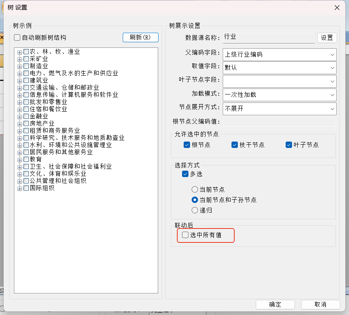Enable 自动刷新树结构 checkbox
Viewport: 349px width, 315px height.
click(17, 38)
